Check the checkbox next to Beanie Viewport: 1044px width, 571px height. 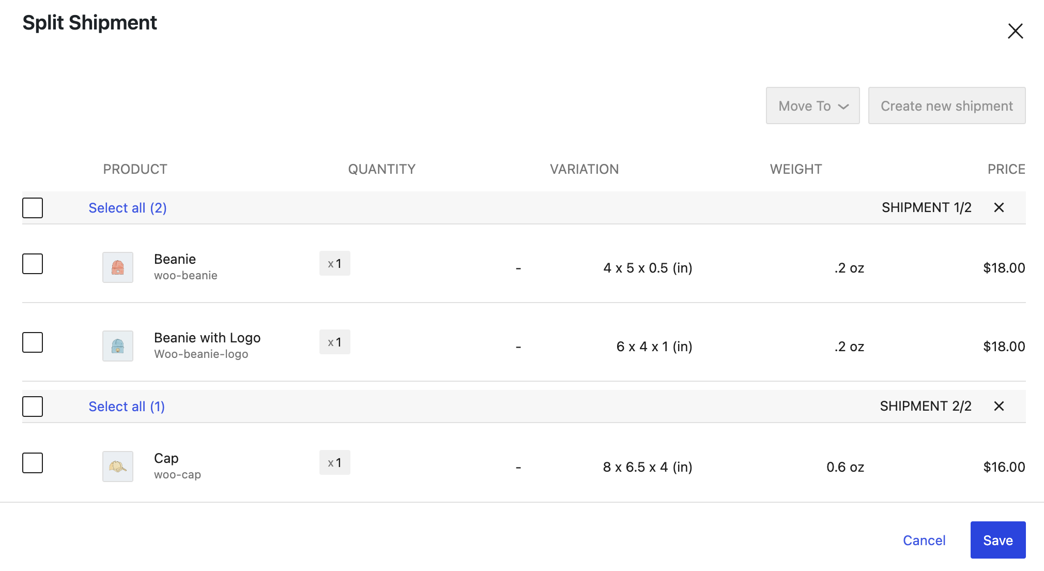click(33, 264)
